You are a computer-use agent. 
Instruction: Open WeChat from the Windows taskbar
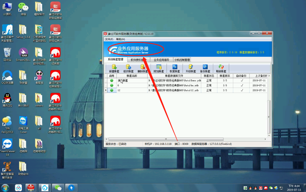tap(58, 188)
